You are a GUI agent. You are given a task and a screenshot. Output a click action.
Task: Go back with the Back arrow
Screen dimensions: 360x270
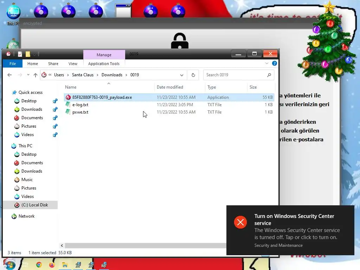[x=9, y=75]
